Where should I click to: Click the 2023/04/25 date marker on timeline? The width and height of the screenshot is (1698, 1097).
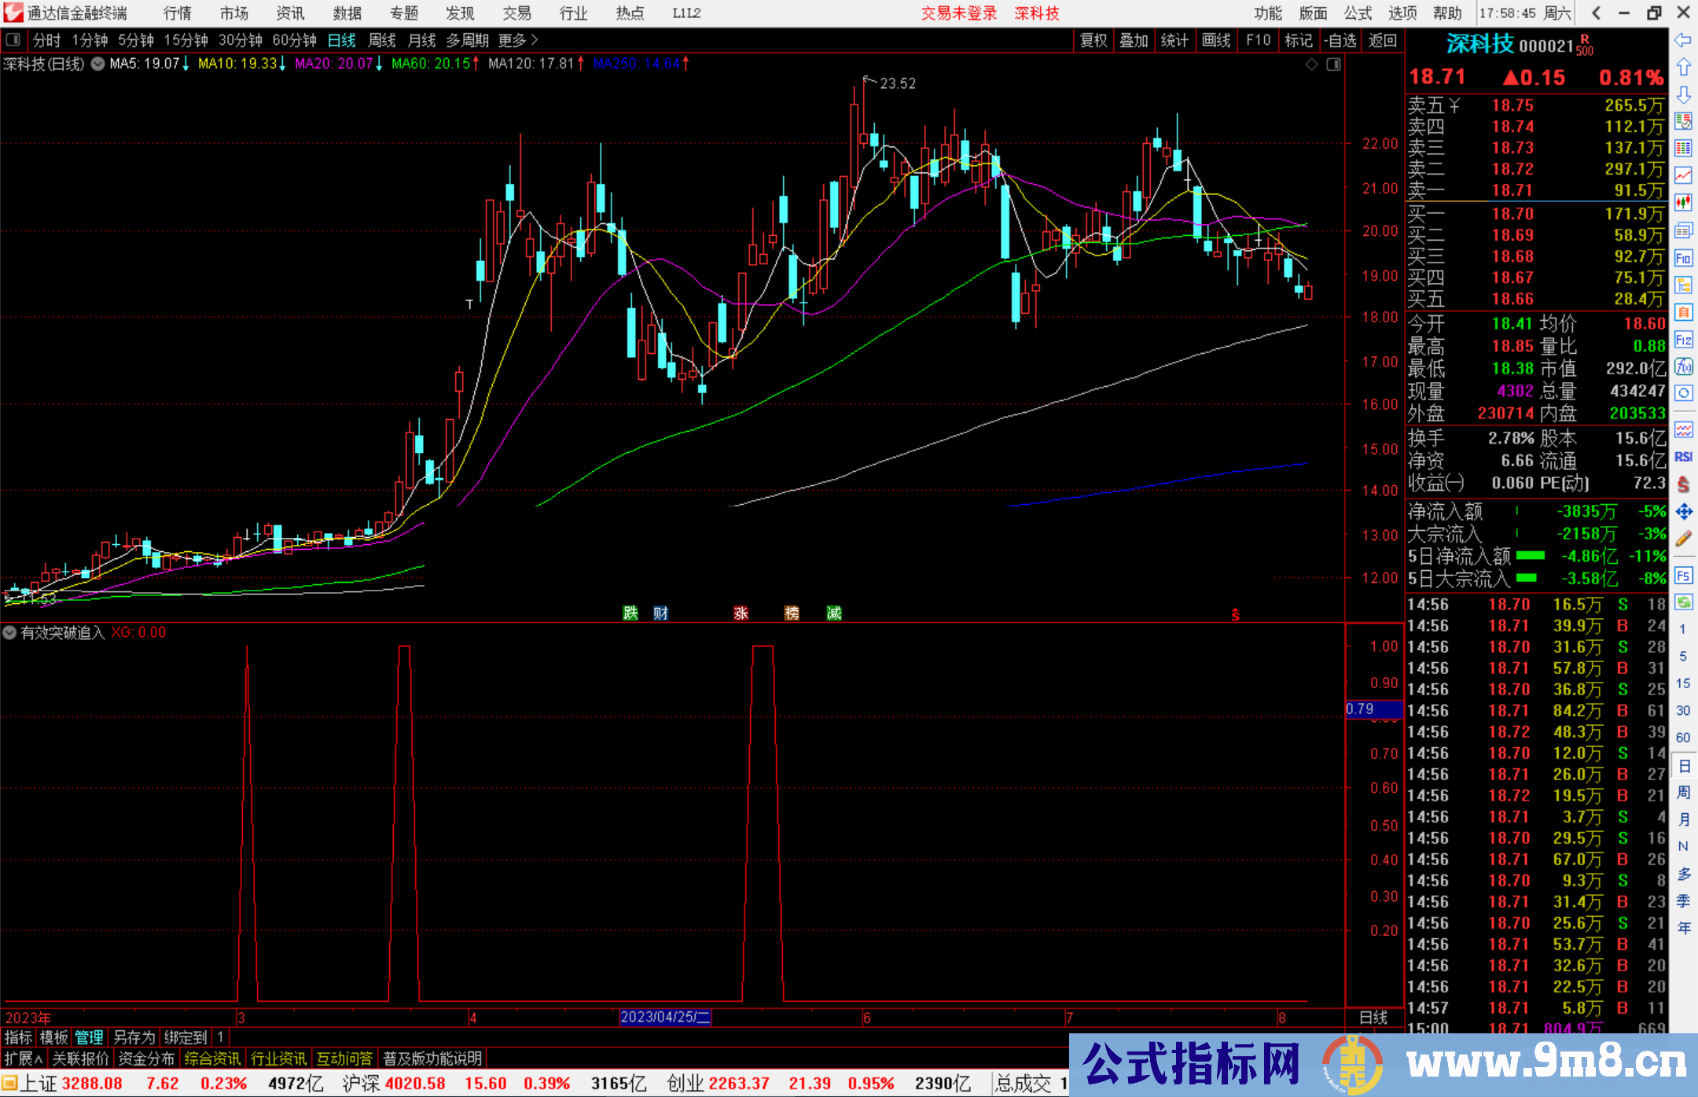point(665,1017)
